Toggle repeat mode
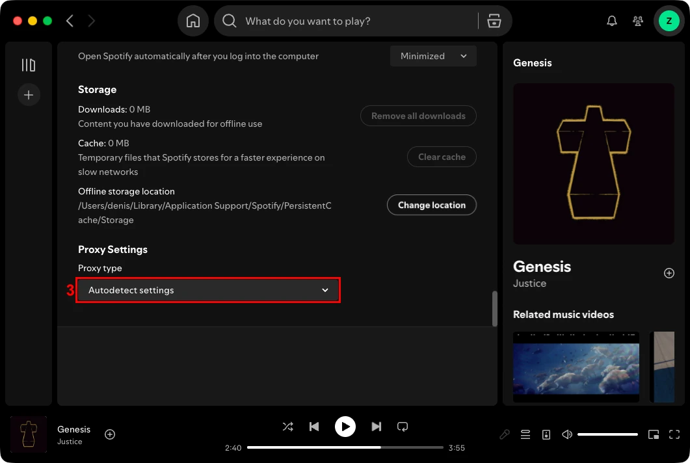 coord(403,427)
